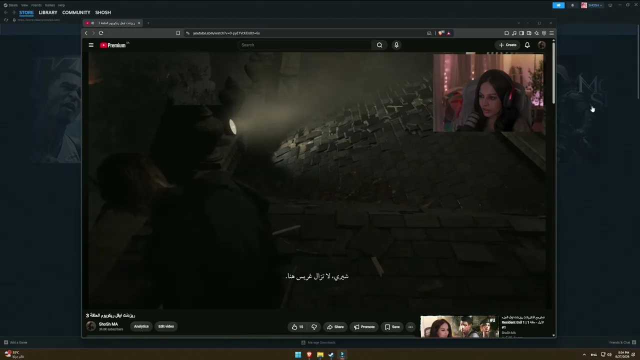Open the SHOSH profile tab in Steam
640x360 pixels.
103,12
